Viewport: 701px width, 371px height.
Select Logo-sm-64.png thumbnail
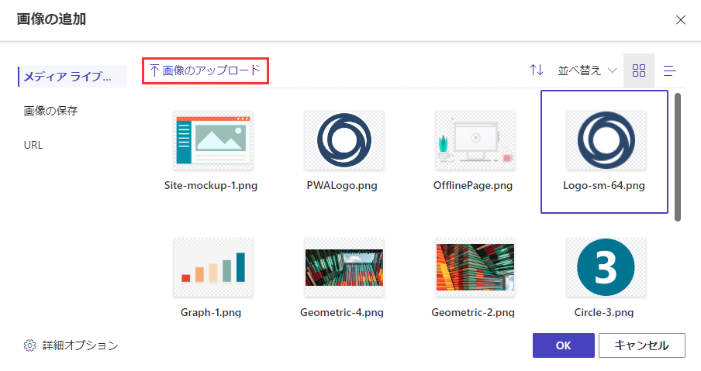tap(606, 140)
